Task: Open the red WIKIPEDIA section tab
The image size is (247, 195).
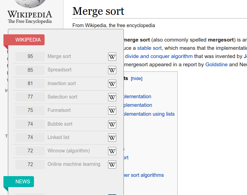Action: (28, 40)
